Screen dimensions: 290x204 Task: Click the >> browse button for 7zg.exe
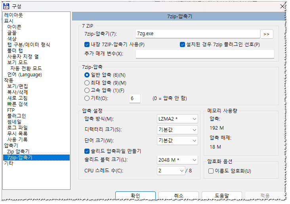[x=267, y=34]
